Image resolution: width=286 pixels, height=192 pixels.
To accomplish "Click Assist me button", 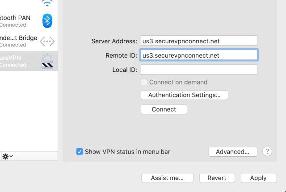I will pos(167,178).
